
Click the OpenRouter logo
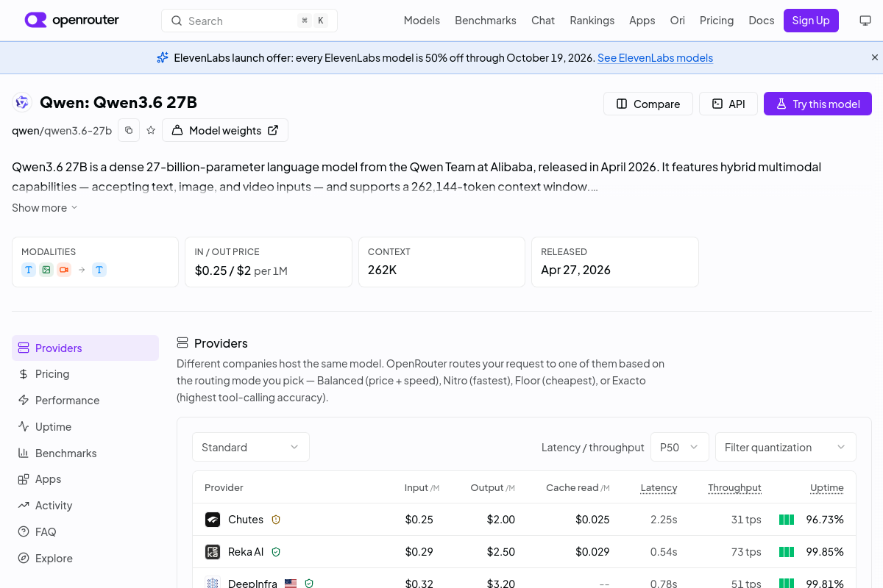[71, 21]
